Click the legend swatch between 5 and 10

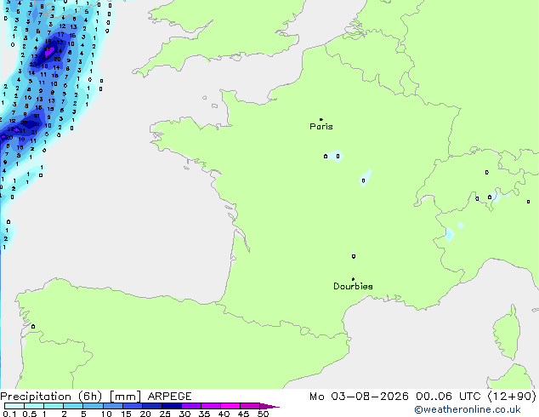pyautogui.click(x=93, y=406)
